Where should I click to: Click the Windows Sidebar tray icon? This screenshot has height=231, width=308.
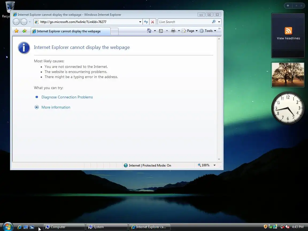tap(275, 227)
